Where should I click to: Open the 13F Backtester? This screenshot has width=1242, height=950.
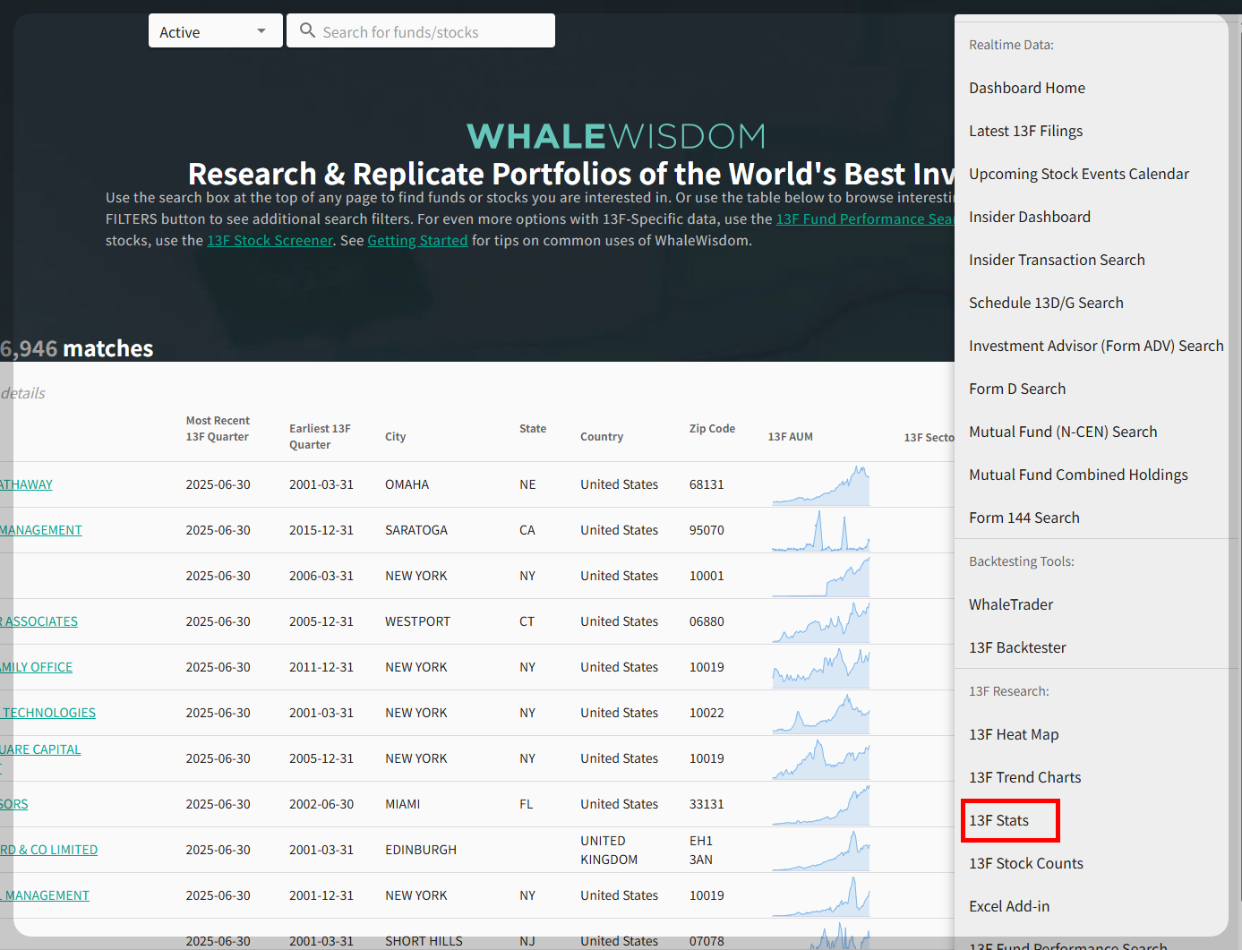1017,647
